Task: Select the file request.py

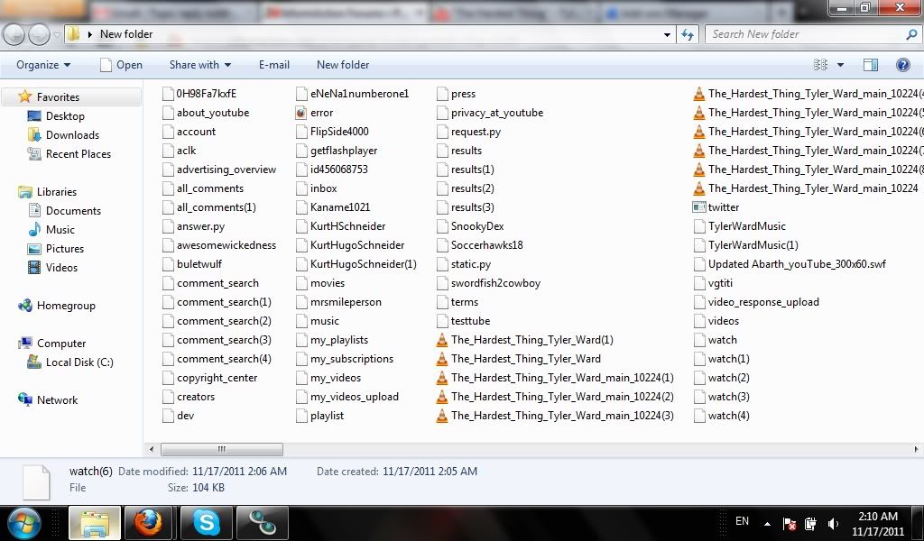Action: coord(469,132)
